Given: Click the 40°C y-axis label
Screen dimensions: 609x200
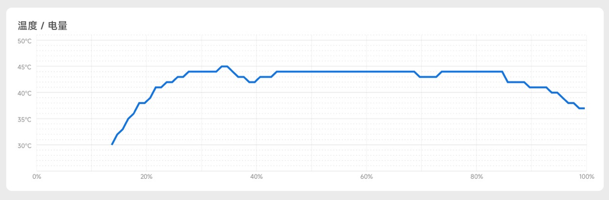Looking at the screenshot, I should point(24,93).
